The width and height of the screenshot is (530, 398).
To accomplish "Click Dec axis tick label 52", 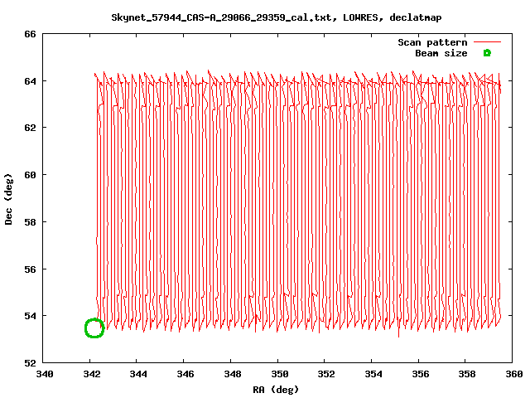I will 30,363.
